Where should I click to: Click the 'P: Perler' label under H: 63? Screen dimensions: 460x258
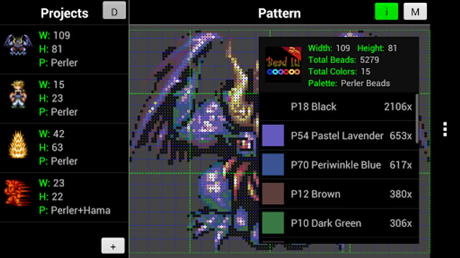coord(58,161)
